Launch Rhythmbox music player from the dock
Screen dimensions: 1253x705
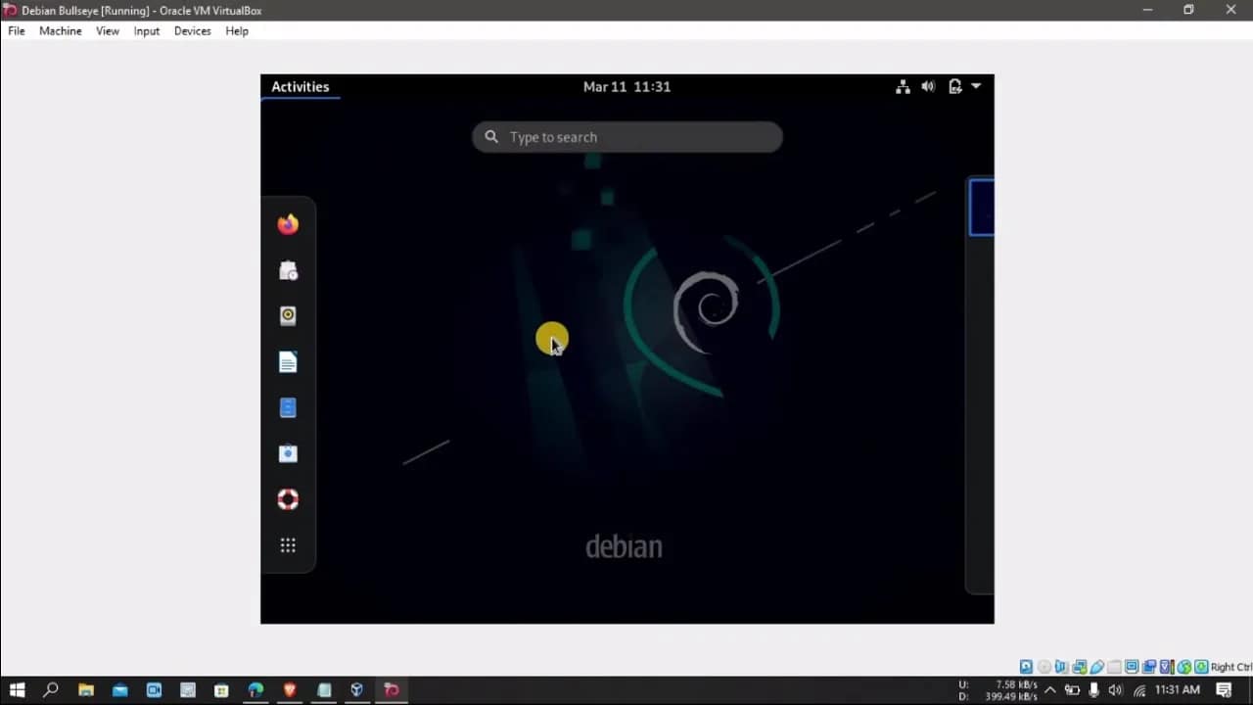[x=288, y=315]
